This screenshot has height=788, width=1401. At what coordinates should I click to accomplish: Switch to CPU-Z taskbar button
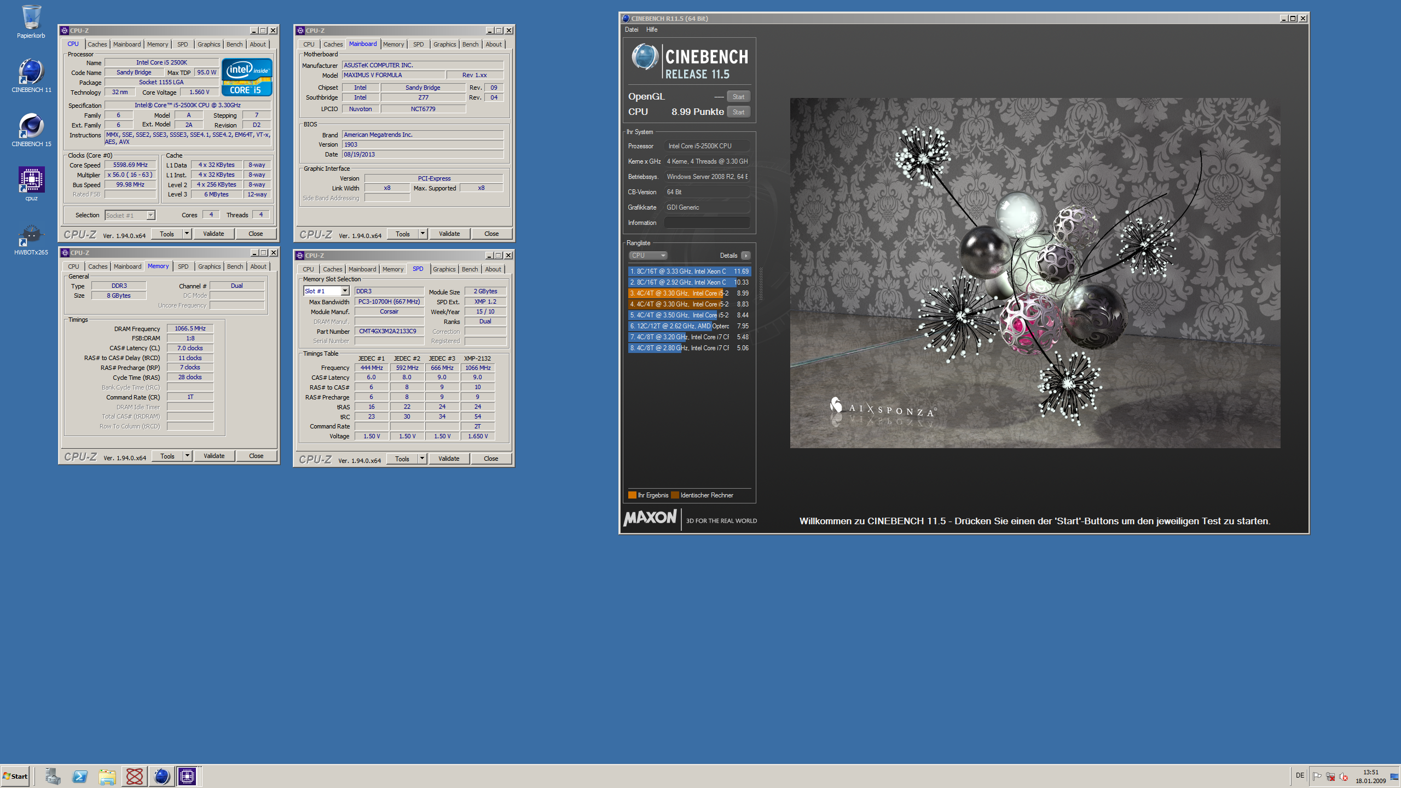point(187,776)
